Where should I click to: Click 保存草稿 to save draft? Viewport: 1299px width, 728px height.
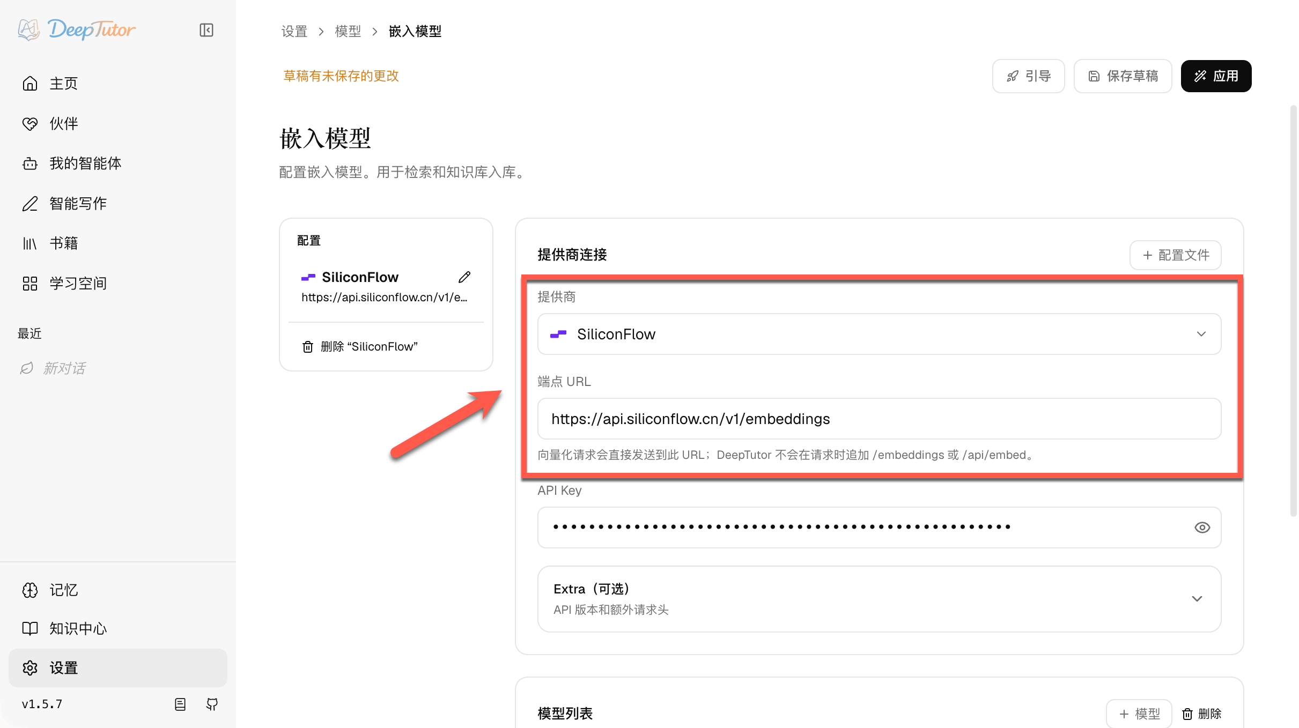point(1123,76)
